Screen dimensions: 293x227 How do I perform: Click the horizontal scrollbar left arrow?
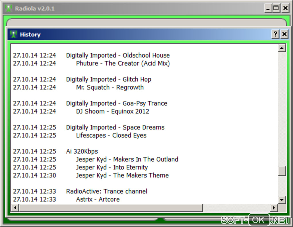[x=15, y=208]
